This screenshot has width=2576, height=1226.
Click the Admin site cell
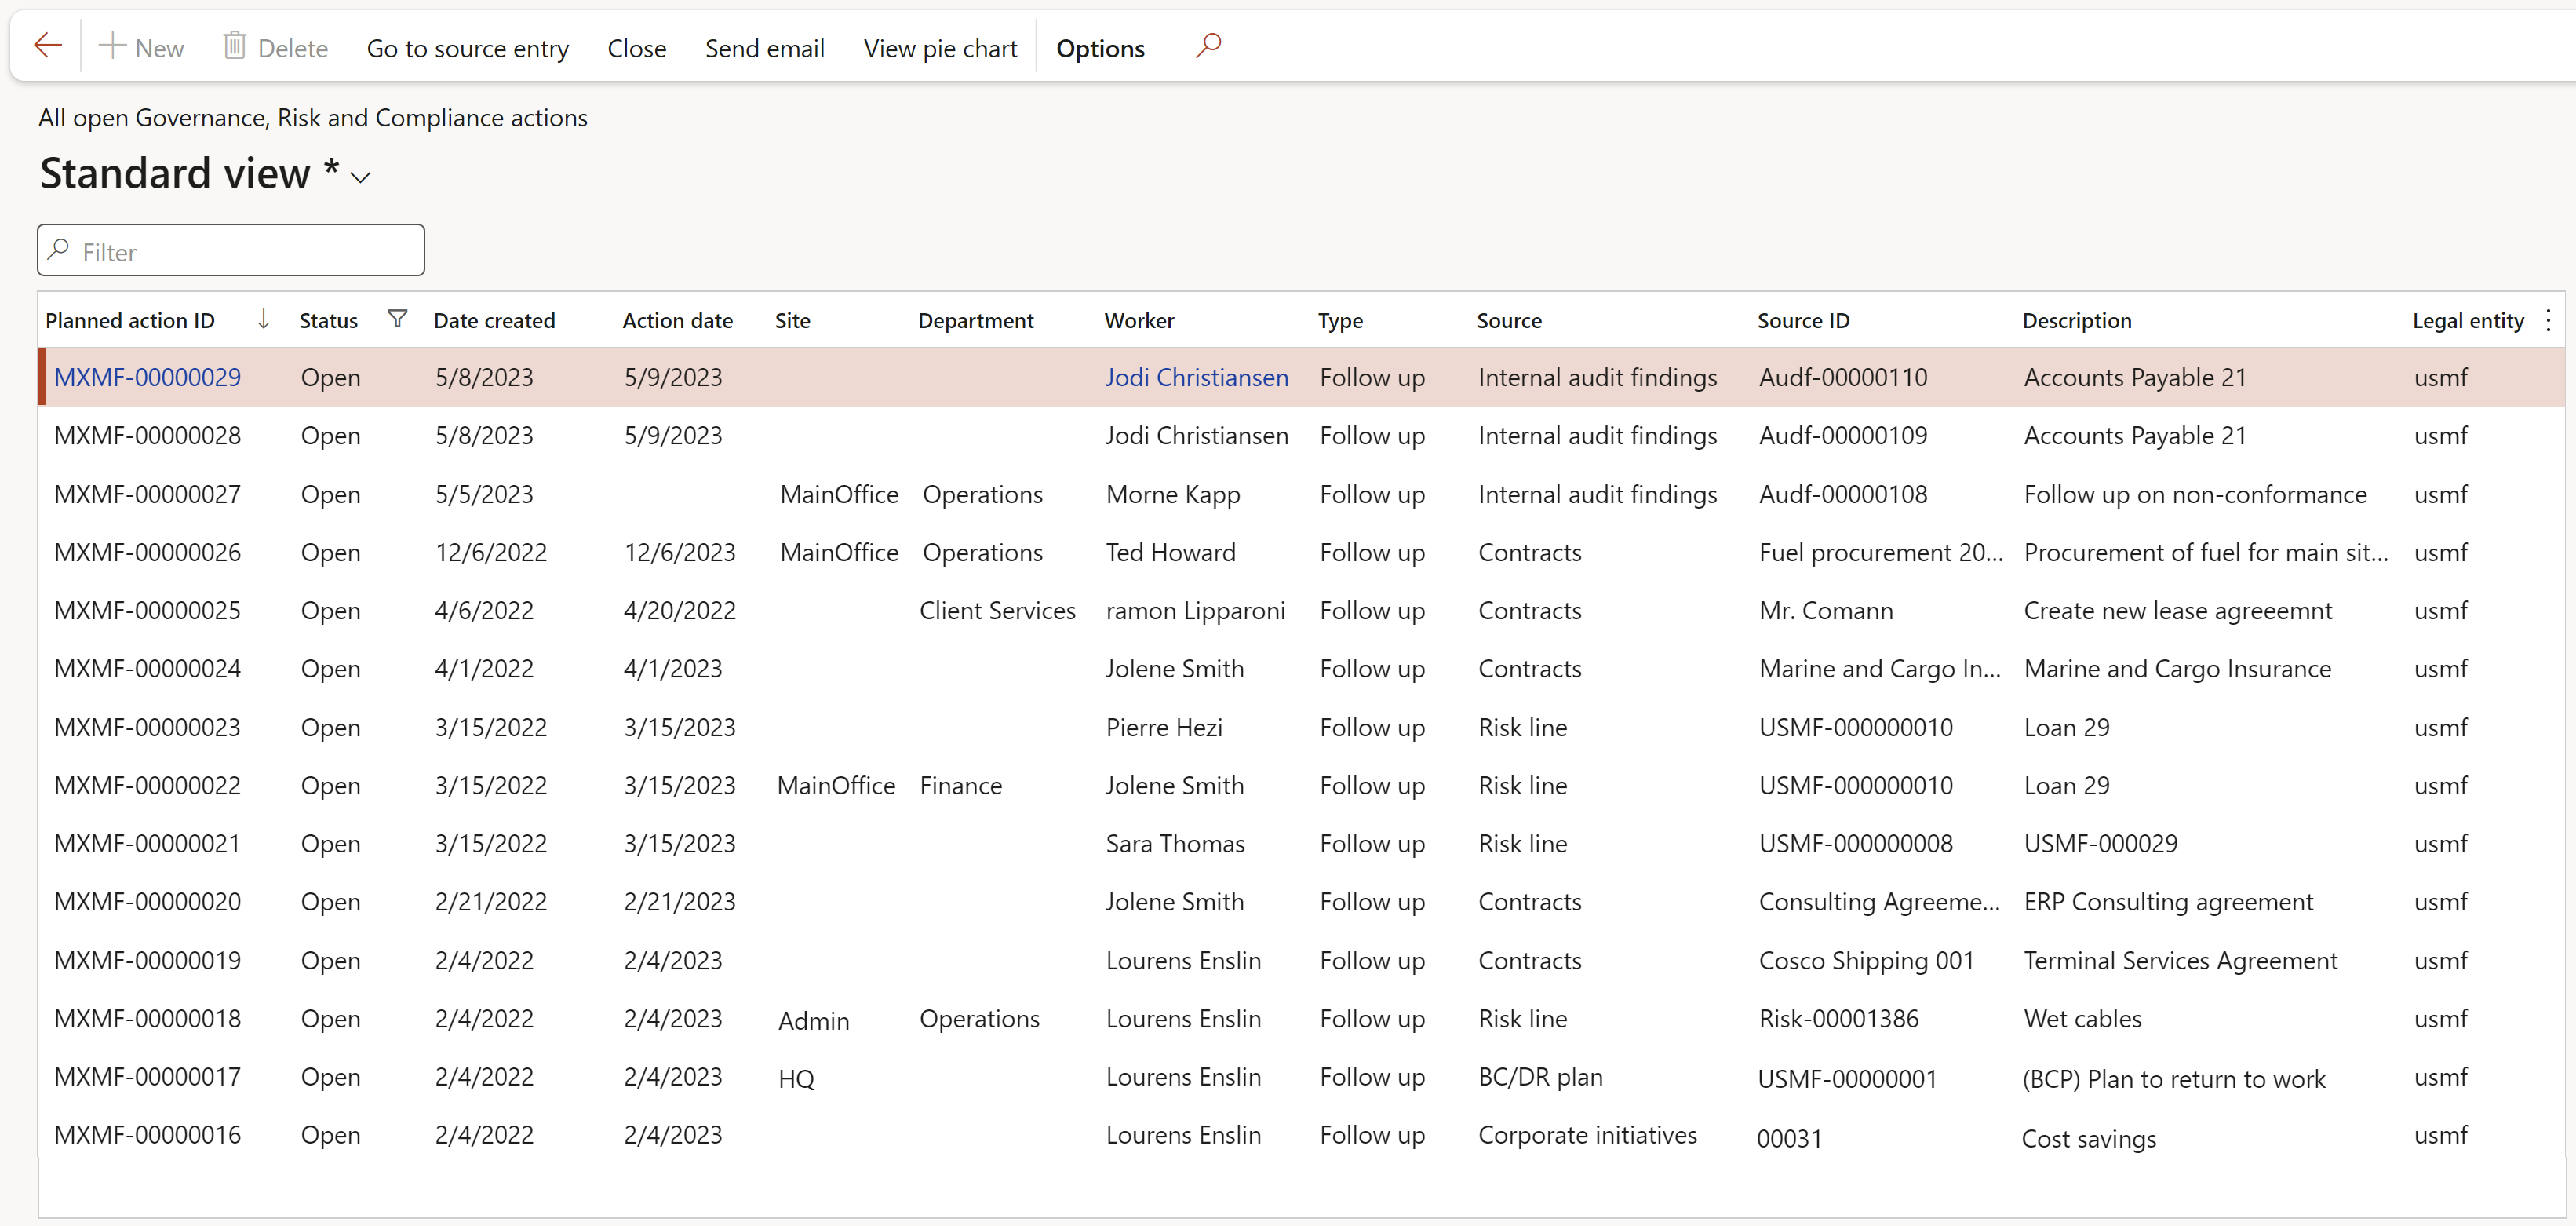814,1020
